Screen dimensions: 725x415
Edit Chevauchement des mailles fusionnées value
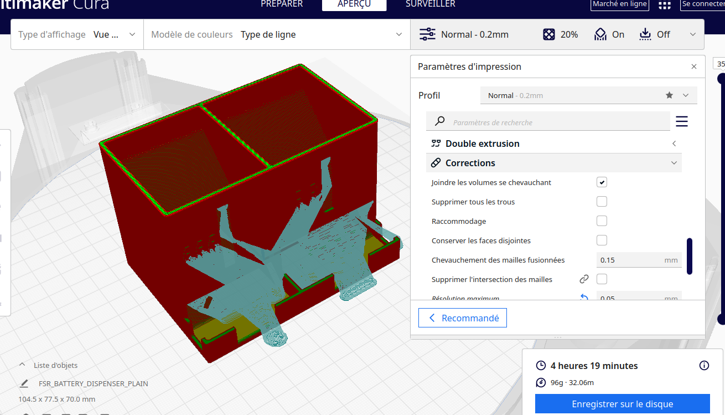(x=639, y=260)
